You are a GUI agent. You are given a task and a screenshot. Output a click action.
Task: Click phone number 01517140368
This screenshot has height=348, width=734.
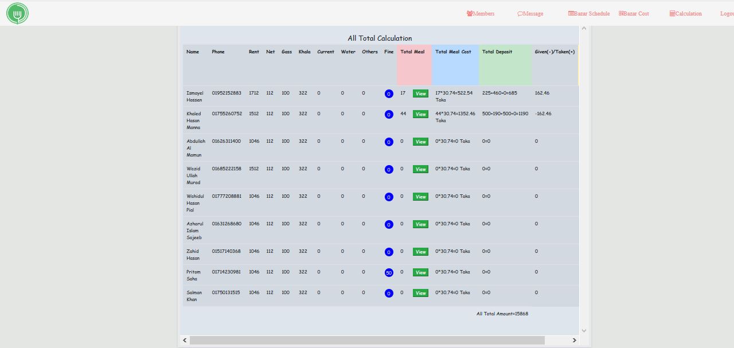226,251
